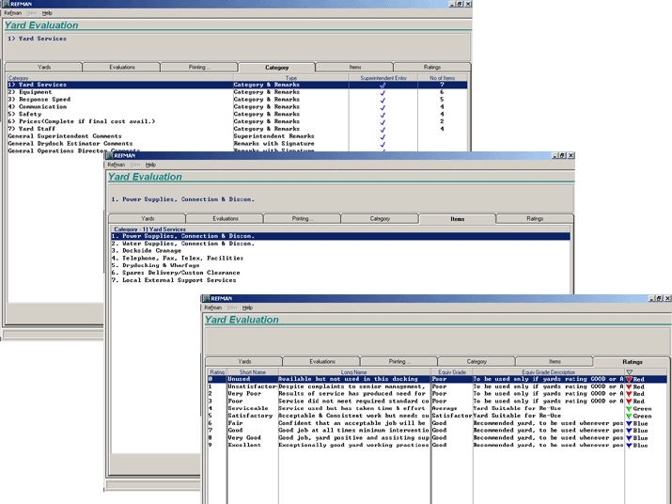Open Refman menu in the top window
Image resolution: width=672 pixels, height=504 pixels.
pos(12,12)
